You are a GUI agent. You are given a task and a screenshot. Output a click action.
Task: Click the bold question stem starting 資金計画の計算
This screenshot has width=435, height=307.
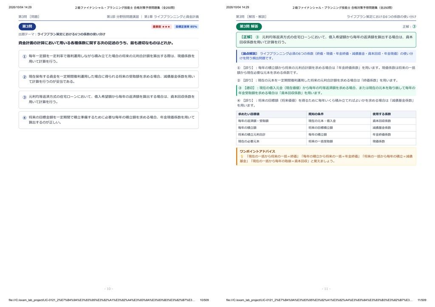(x=97, y=43)
